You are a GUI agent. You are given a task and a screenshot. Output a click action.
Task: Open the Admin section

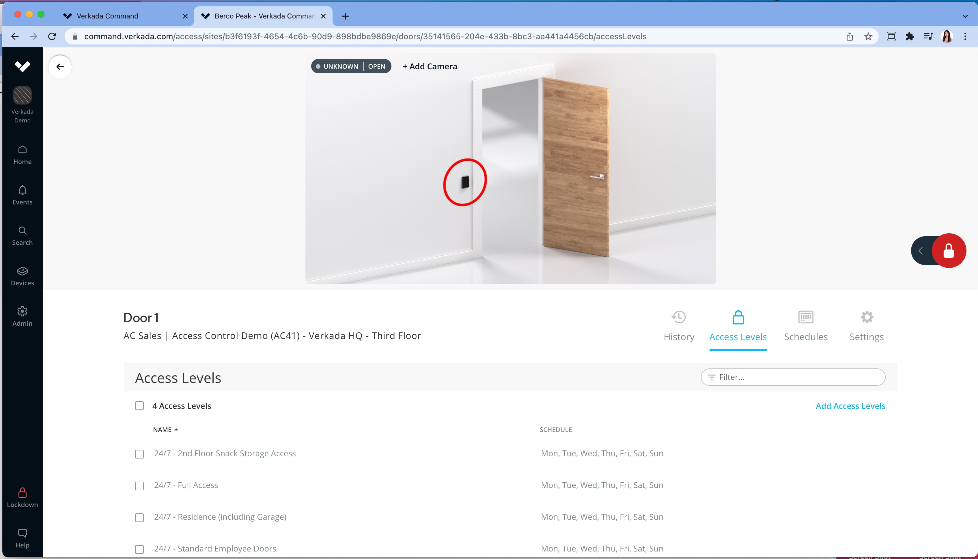pyautogui.click(x=22, y=316)
